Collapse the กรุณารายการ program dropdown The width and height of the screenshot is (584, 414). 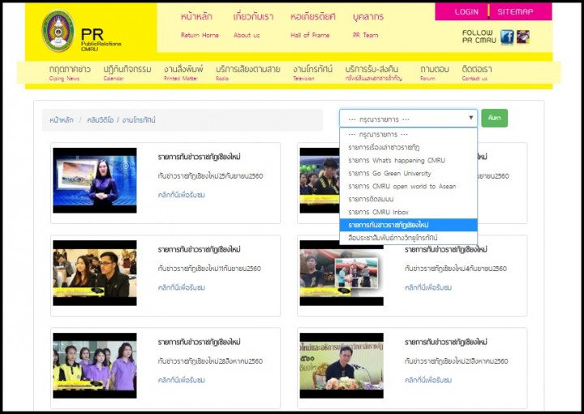408,119
